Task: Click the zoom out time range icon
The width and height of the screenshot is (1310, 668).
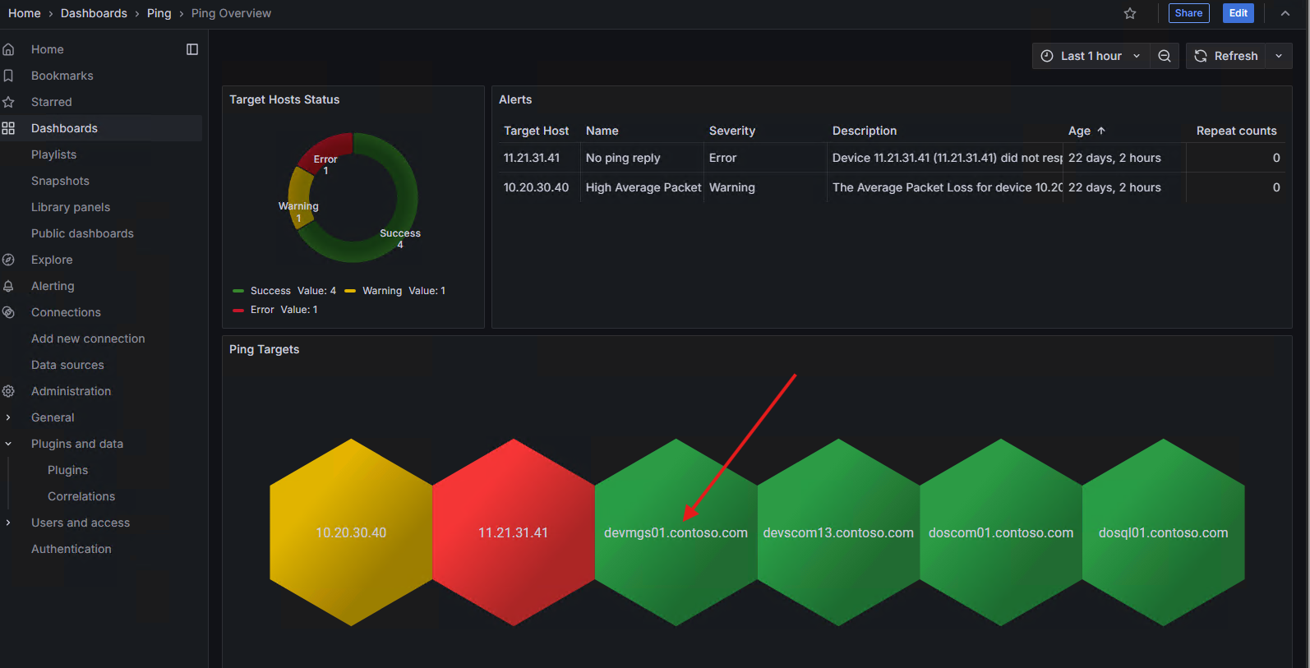Action: pos(1165,56)
